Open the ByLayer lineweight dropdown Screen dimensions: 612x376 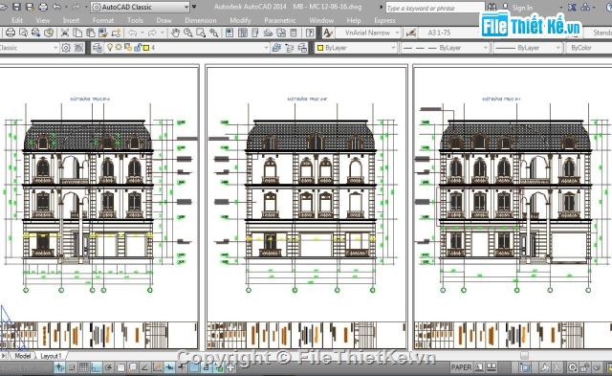tap(528, 48)
